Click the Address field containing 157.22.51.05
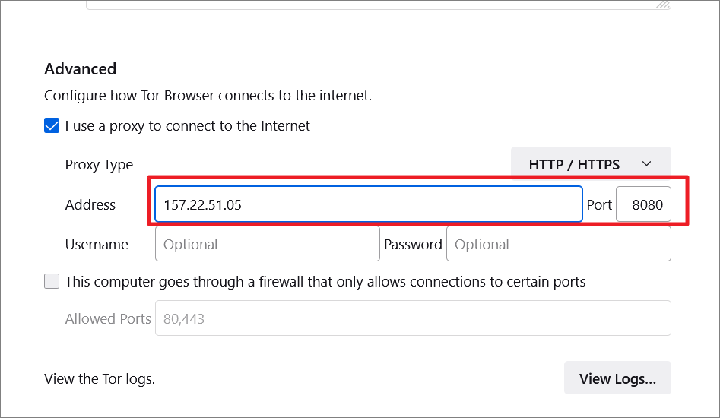Image resolution: width=720 pixels, height=418 pixels. [x=369, y=204]
